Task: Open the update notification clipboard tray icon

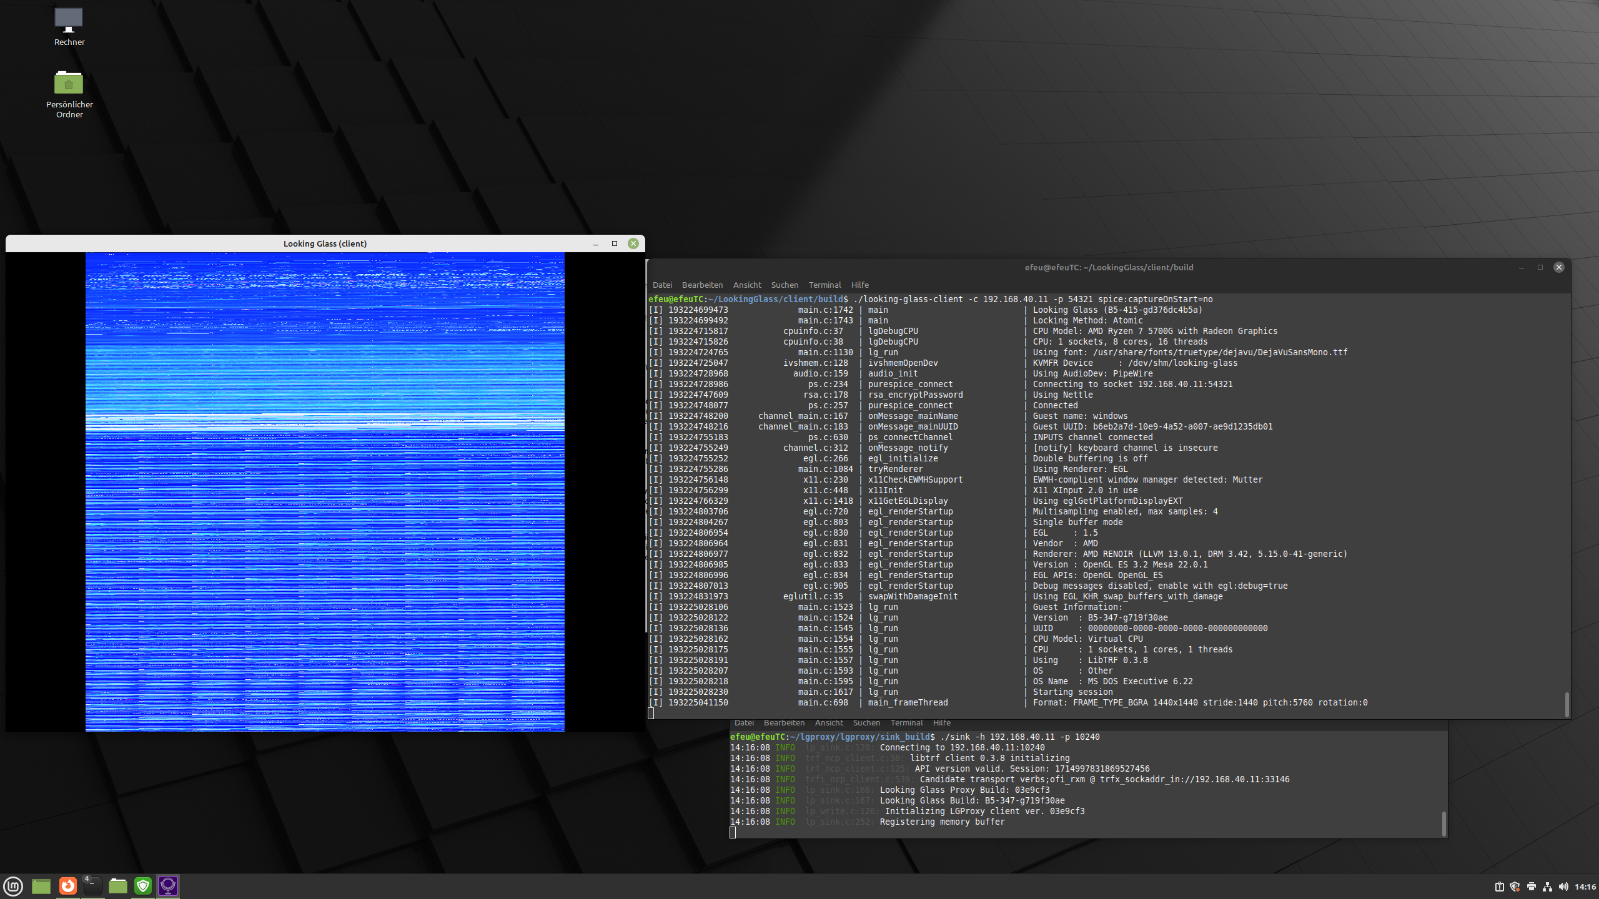Action: [1499, 887]
